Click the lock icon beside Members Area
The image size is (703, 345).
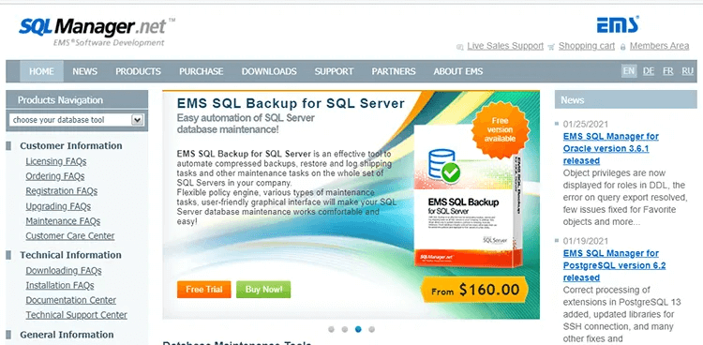coord(622,46)
